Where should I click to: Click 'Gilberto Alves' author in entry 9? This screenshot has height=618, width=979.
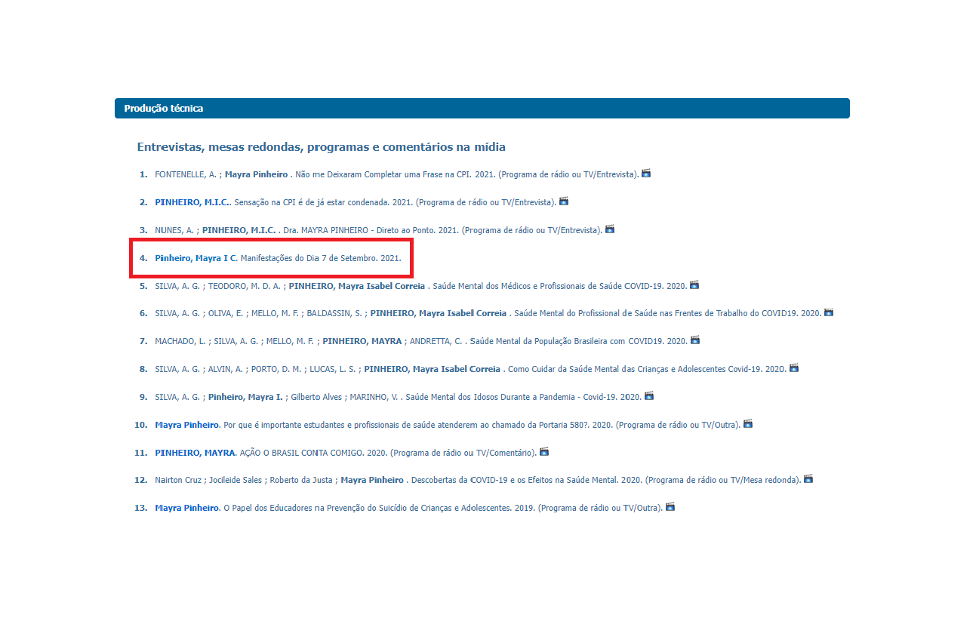point(316,397)
